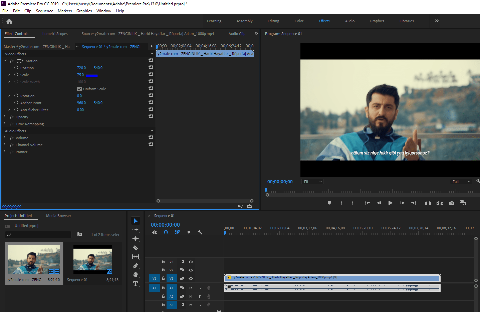Choose the Hand tool
480x312 pixels.
pos(136,275)
